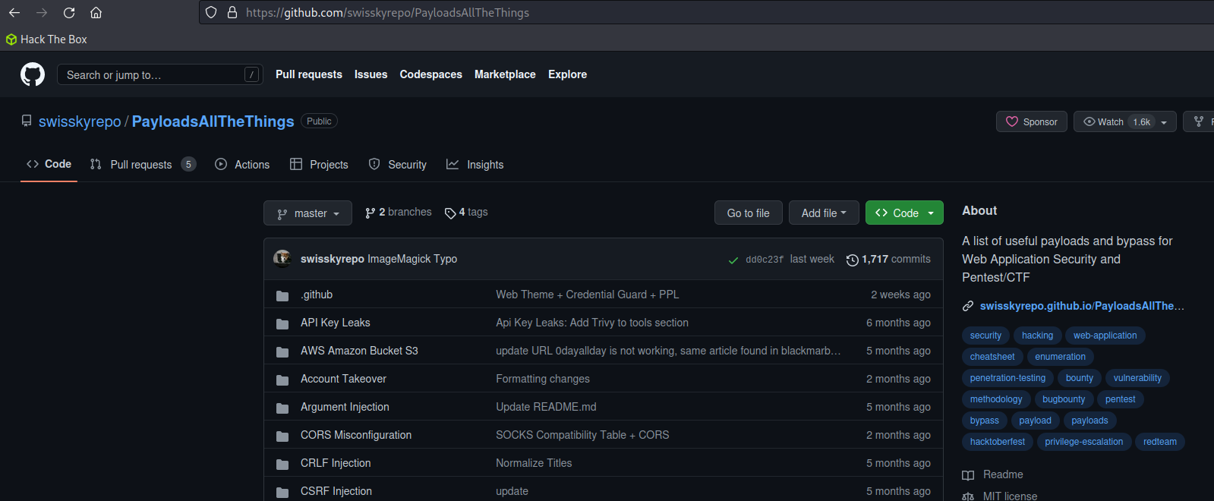Click the privilege-escalation topic tag

1083,442
